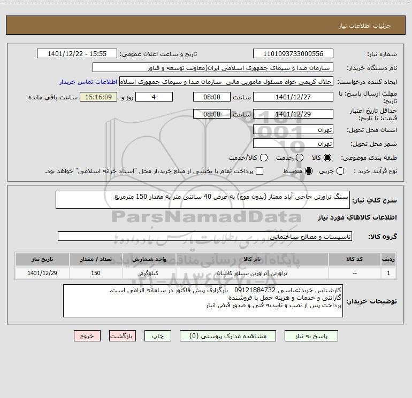Image resolution: width=412 pixels, height=398 pixels.
Task: Click row number cell 1
Action: pos(388,273)
